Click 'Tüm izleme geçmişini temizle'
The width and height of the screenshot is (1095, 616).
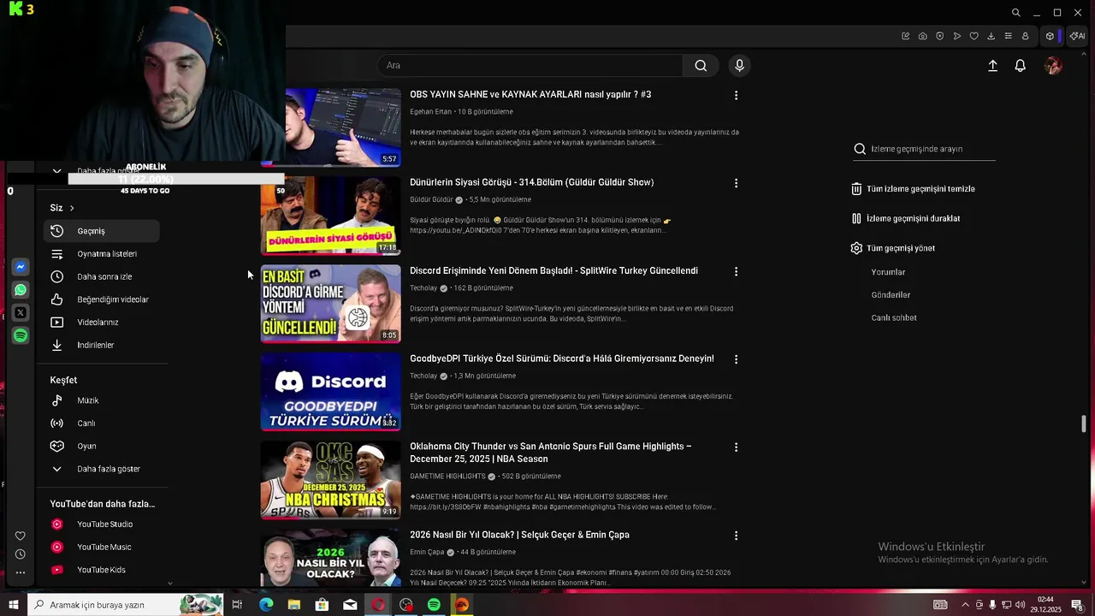pos(913,189)
